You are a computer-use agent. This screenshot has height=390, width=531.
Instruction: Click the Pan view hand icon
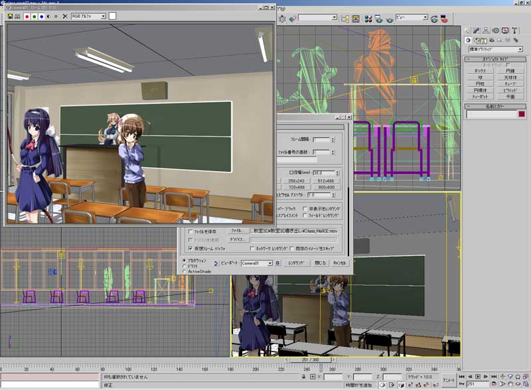point(510,384)
